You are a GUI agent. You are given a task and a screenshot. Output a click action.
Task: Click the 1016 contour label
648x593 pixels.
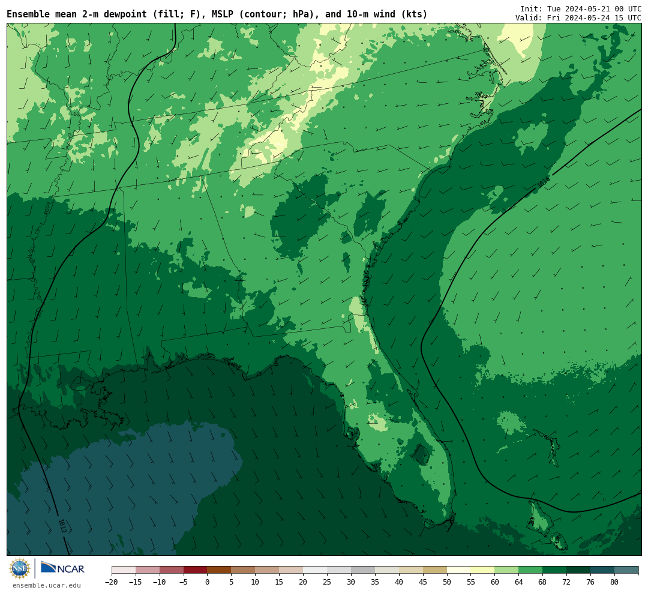[x=543, y=182]
